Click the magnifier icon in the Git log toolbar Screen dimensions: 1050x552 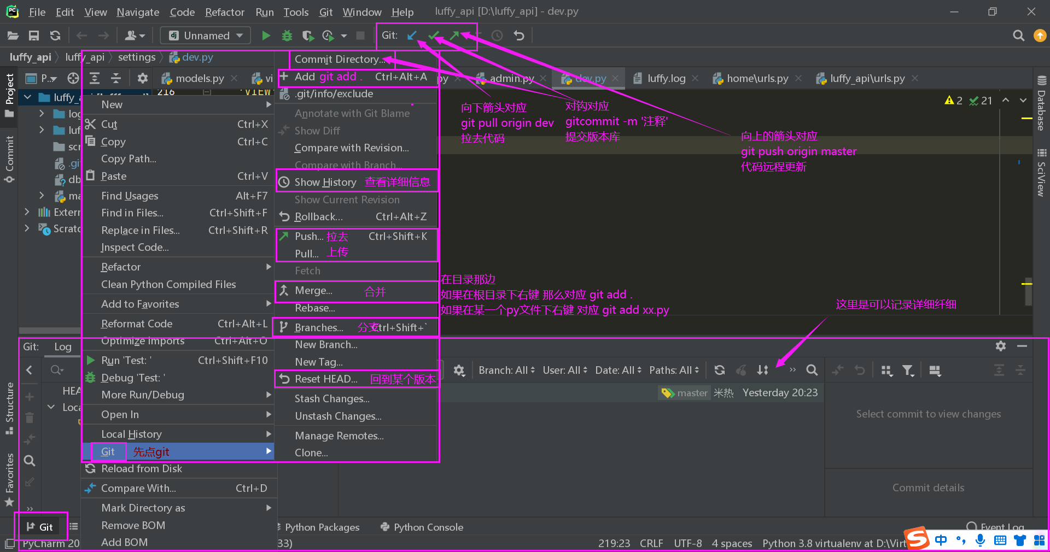point(812,370)
